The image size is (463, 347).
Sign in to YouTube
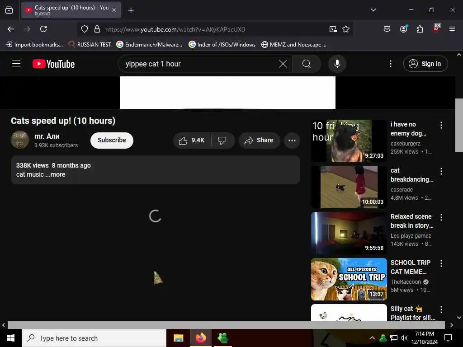(425, 64)
